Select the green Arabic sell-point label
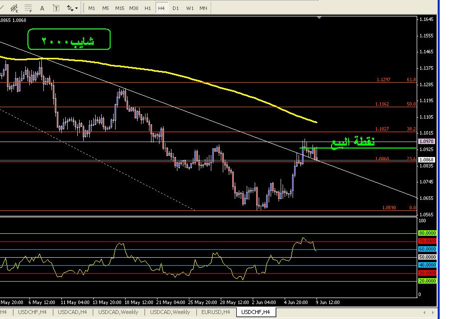Image resolution: width=473 pixels, height=319 pixels. (x=352, y=143)
